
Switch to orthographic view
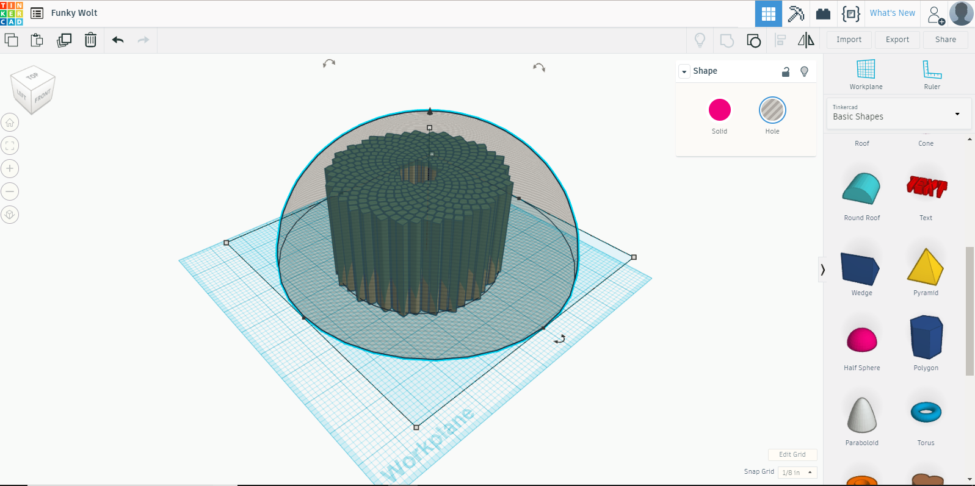[x=10, y=215]
